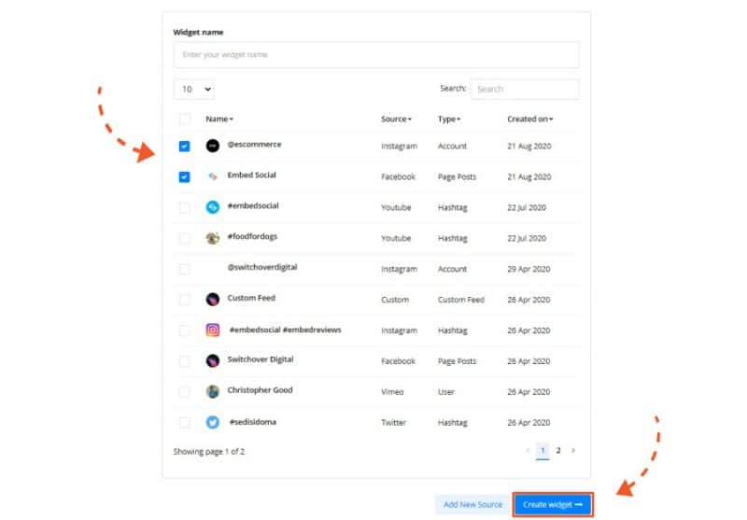The width and height of the screenshot is (747, 520).
Task: Click the Add New Source button
Action: (472, 504)
